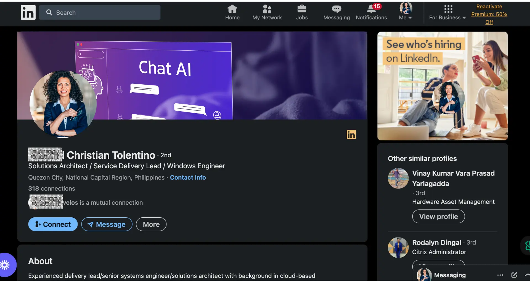Viewport: 530px width, 281px height.
Task: Expand the messaging overlay chevron
Action: coord(527,275)
